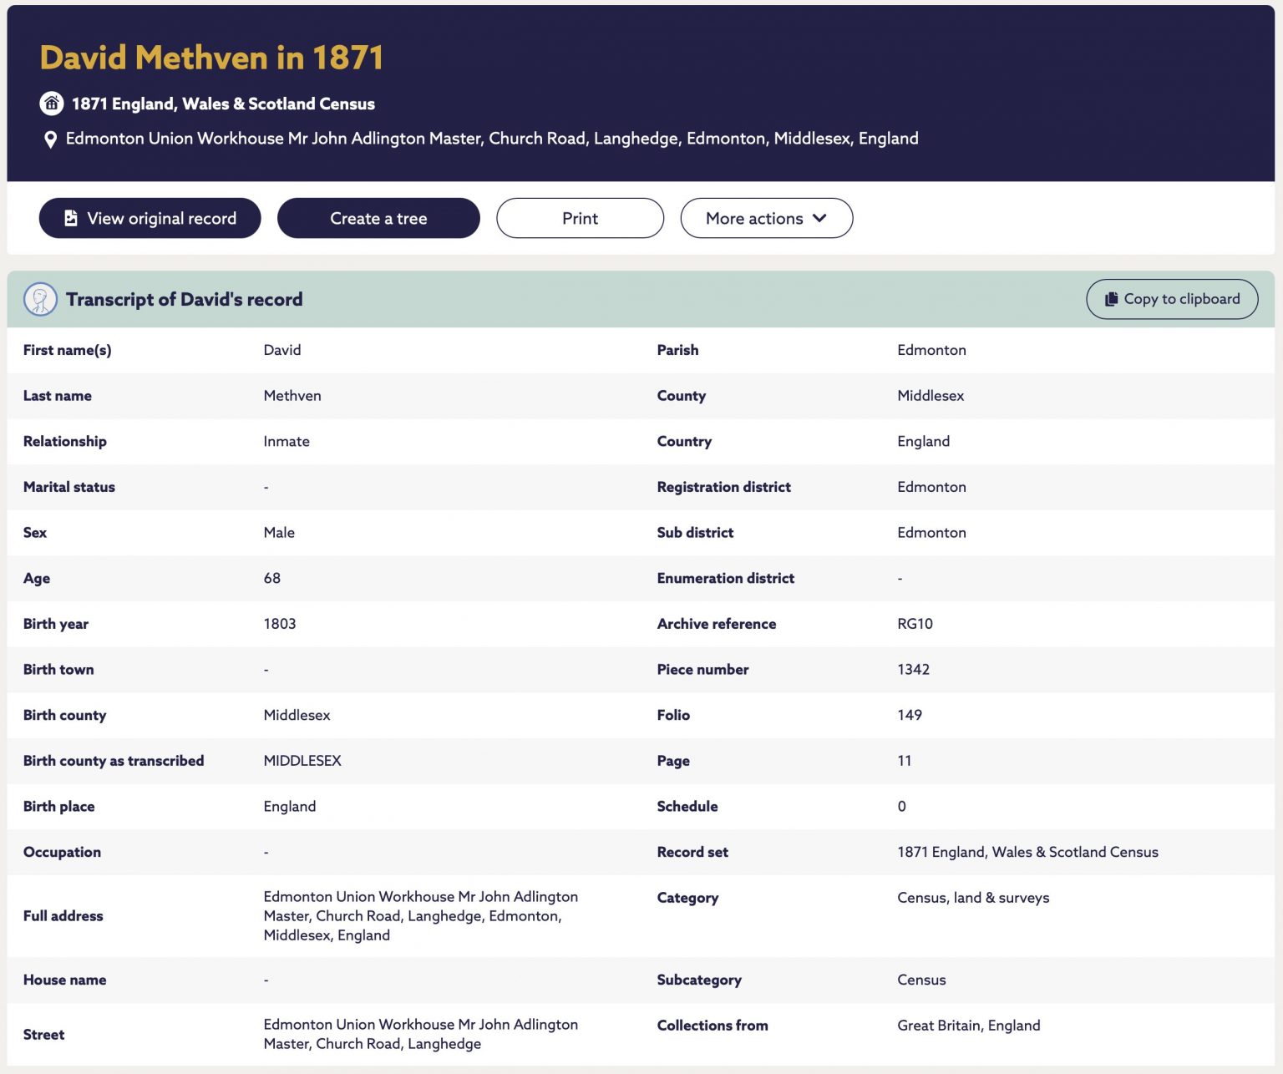Copy the transcript to clipboard

(1172, 299)
